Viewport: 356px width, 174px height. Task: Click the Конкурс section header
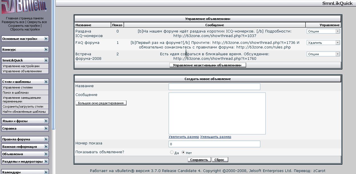pyautogui.click(x=25, y=50)
